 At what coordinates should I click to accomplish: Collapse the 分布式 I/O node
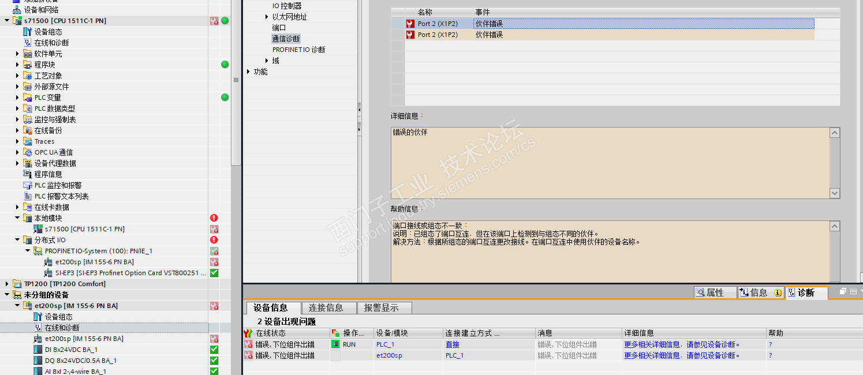[17, 240]
